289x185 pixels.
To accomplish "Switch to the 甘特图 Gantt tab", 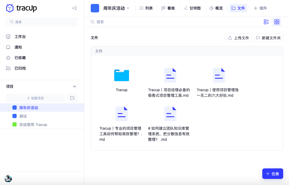I will point(192,8).
